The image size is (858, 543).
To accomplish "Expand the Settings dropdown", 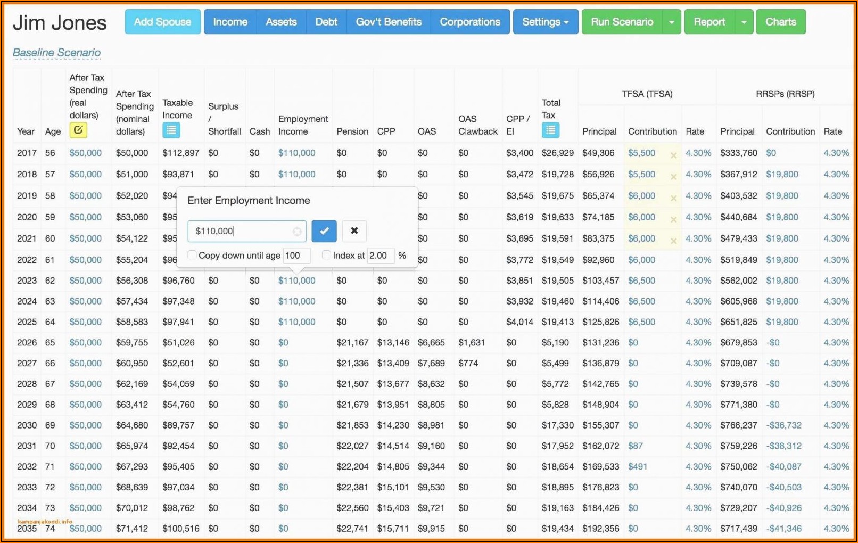I will tap(545, 22).
